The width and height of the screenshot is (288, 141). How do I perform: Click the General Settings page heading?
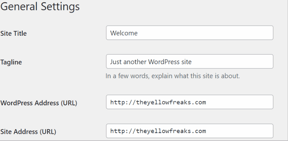point(40,6)
